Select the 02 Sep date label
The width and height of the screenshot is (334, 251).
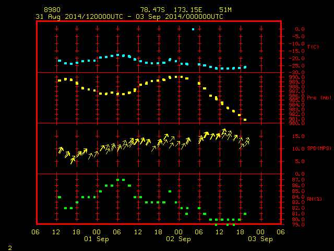point(178,239)
